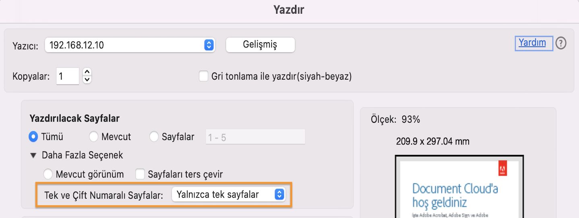
Task: Click the Ölçek 93% scale label
Action: coord(395,119)
